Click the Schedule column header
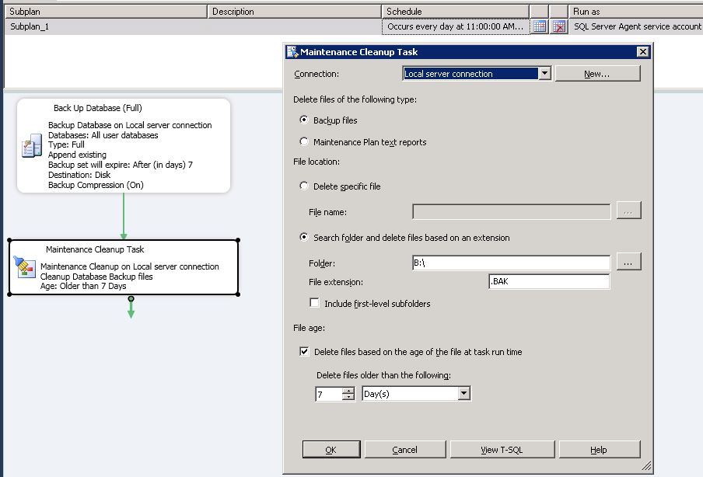 coord(455,12)
